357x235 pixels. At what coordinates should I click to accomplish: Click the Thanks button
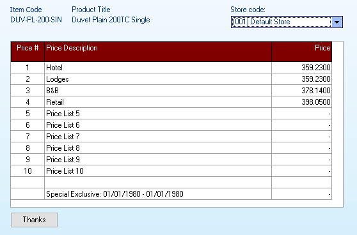point(34,220)
